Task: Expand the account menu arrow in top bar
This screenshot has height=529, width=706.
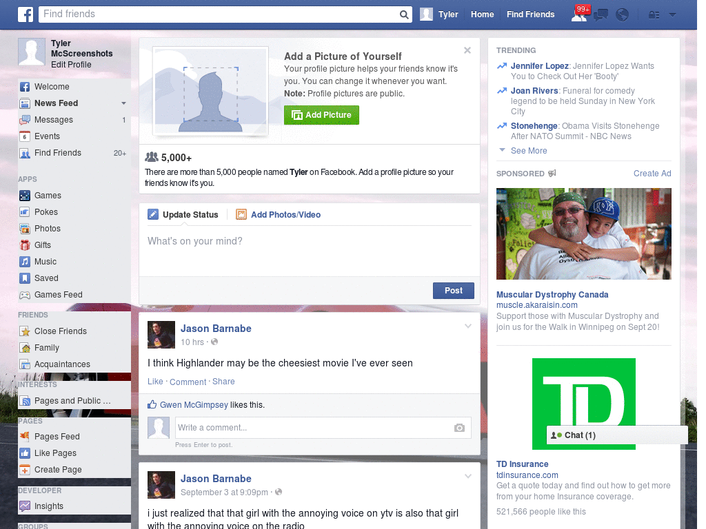Action: [x=673, y=15]
